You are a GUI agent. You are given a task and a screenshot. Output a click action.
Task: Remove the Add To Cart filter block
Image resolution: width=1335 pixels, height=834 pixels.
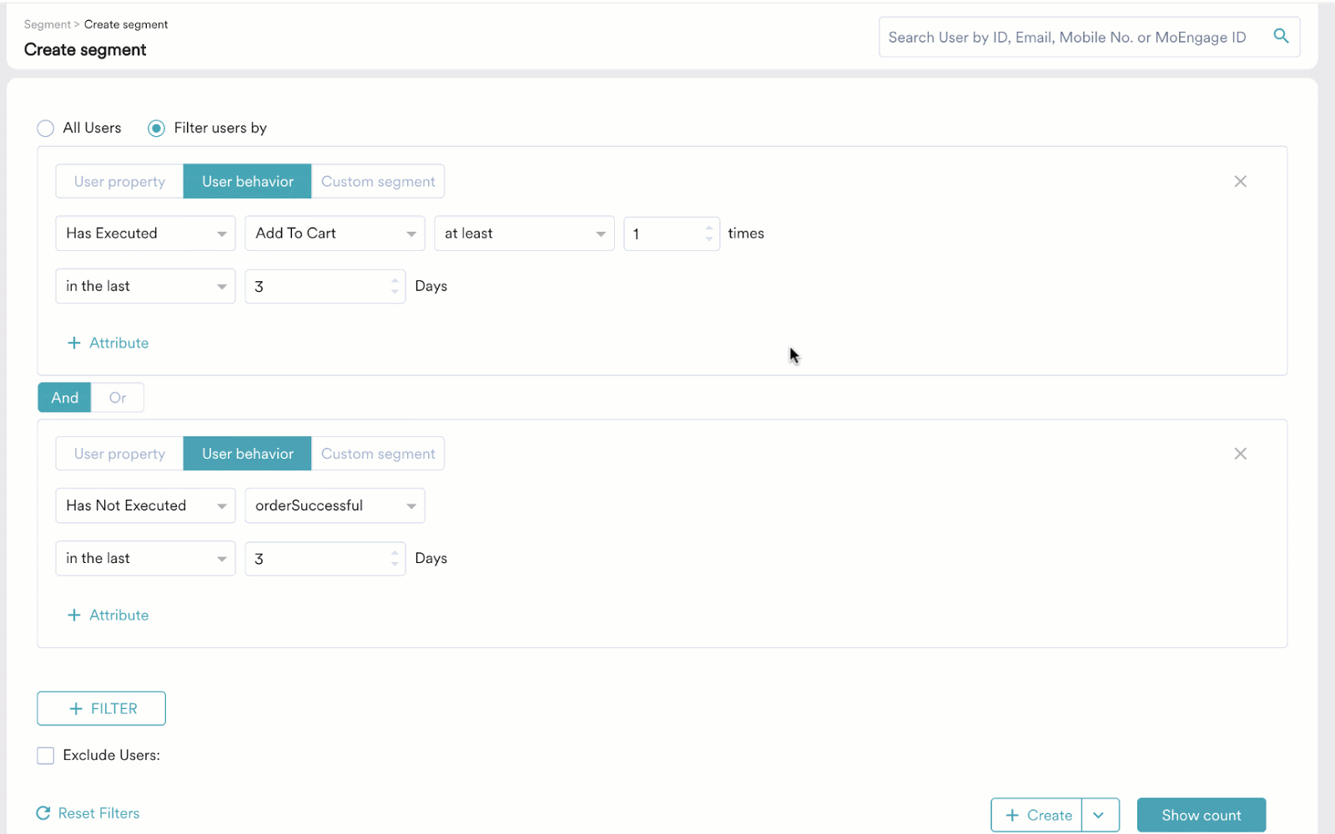pos(1241,181)
